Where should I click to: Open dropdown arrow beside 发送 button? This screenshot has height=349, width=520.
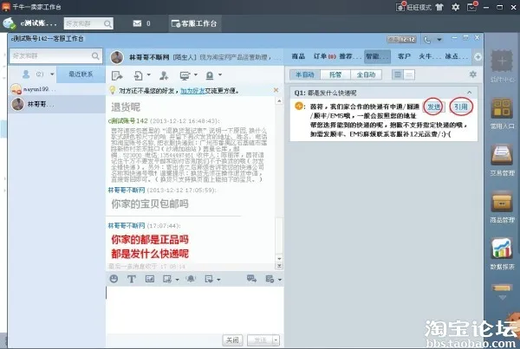pos(276,339)
